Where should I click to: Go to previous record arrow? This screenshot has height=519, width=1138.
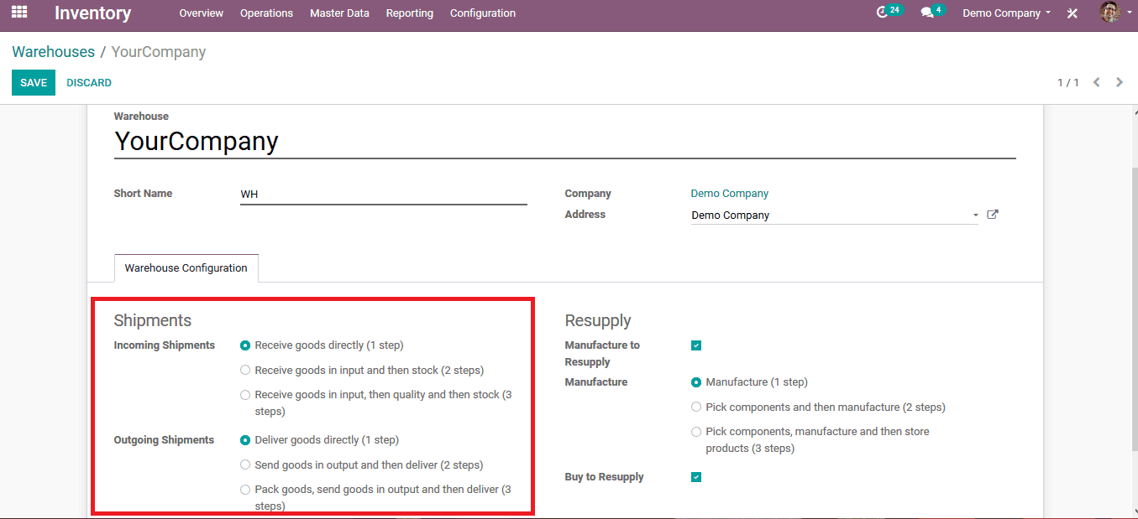(1097, 82)
